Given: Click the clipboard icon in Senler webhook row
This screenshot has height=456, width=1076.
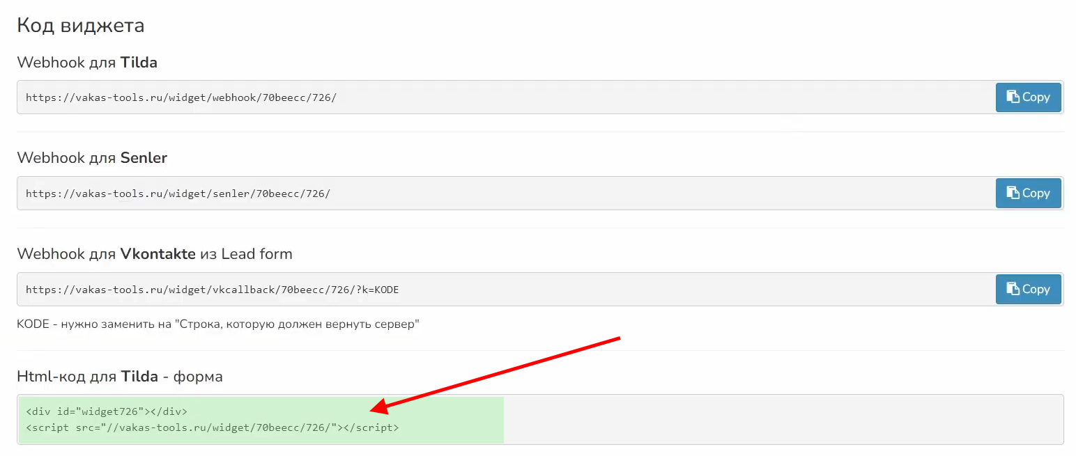Looking at the screenshot, I should [x=1013, y=193].
